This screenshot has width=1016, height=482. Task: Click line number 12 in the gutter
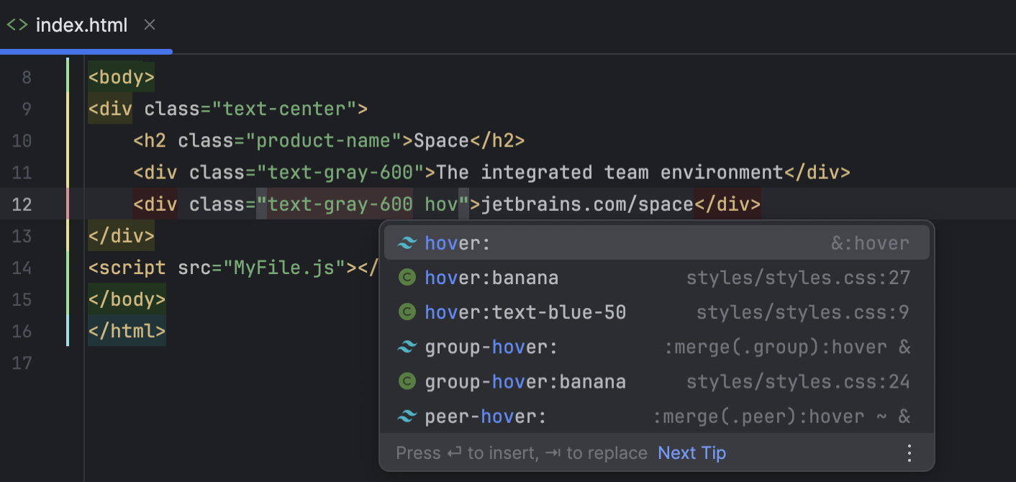pos(22,204)
